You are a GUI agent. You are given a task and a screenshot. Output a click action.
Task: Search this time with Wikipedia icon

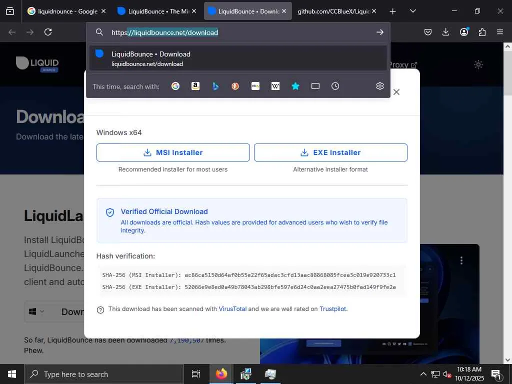[x=275, y=86]
